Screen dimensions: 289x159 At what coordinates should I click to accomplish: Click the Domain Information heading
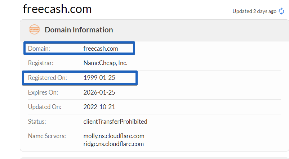coord(79,30)
